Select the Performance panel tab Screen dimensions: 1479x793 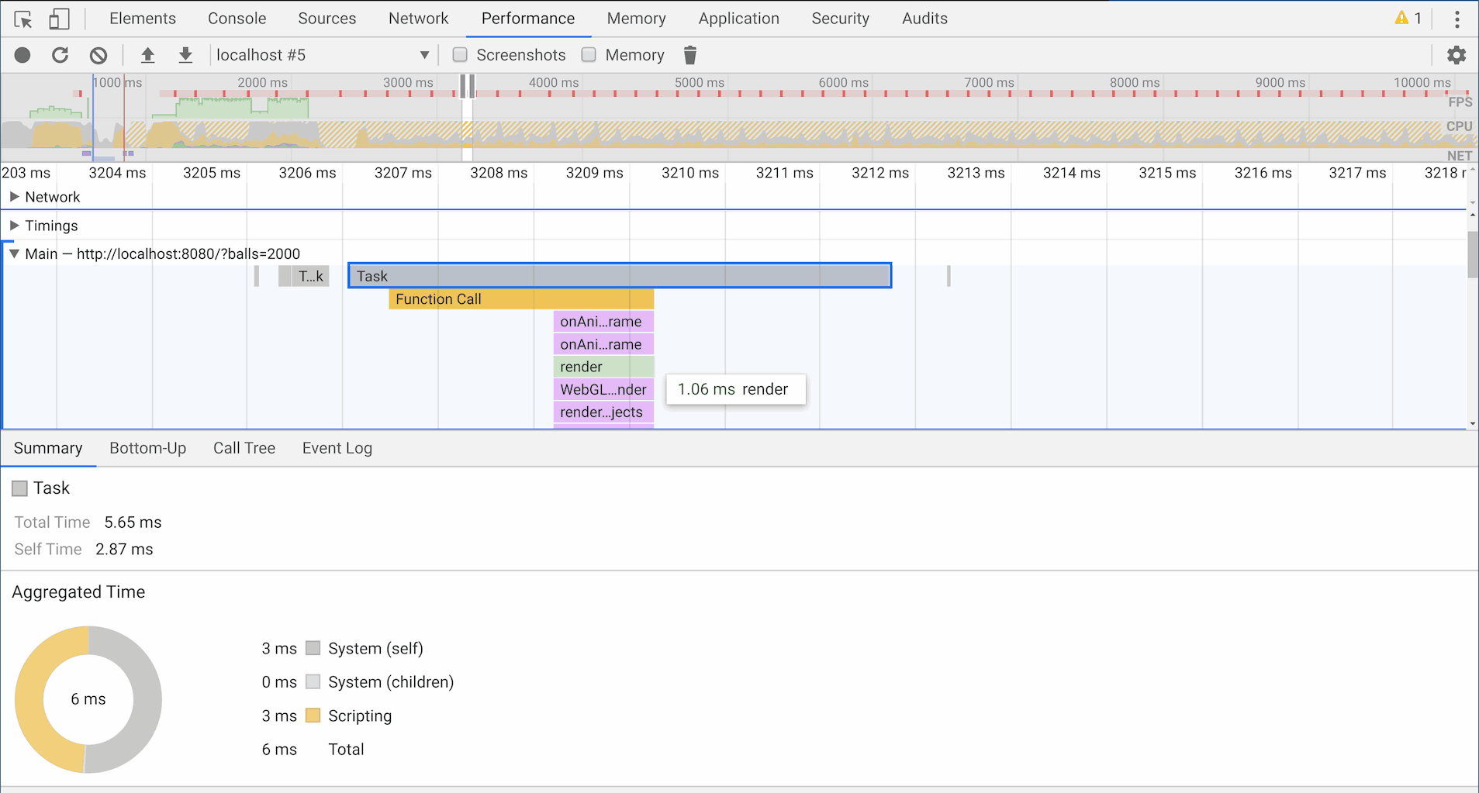[x=528, y=19]
